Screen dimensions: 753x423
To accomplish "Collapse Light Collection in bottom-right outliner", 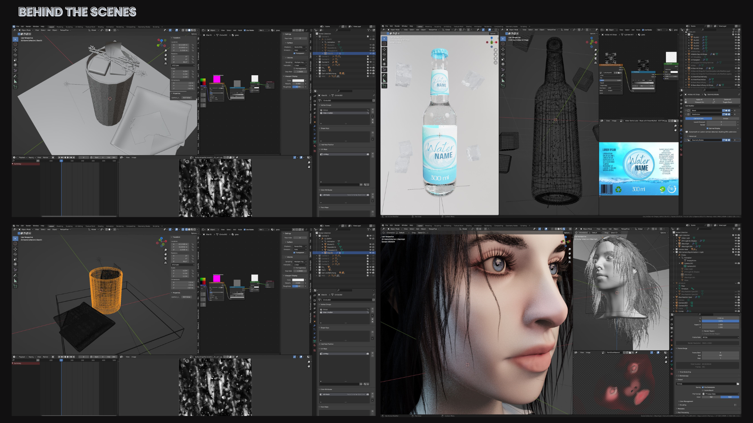I will pyautogui.click(x=674, y=235).
